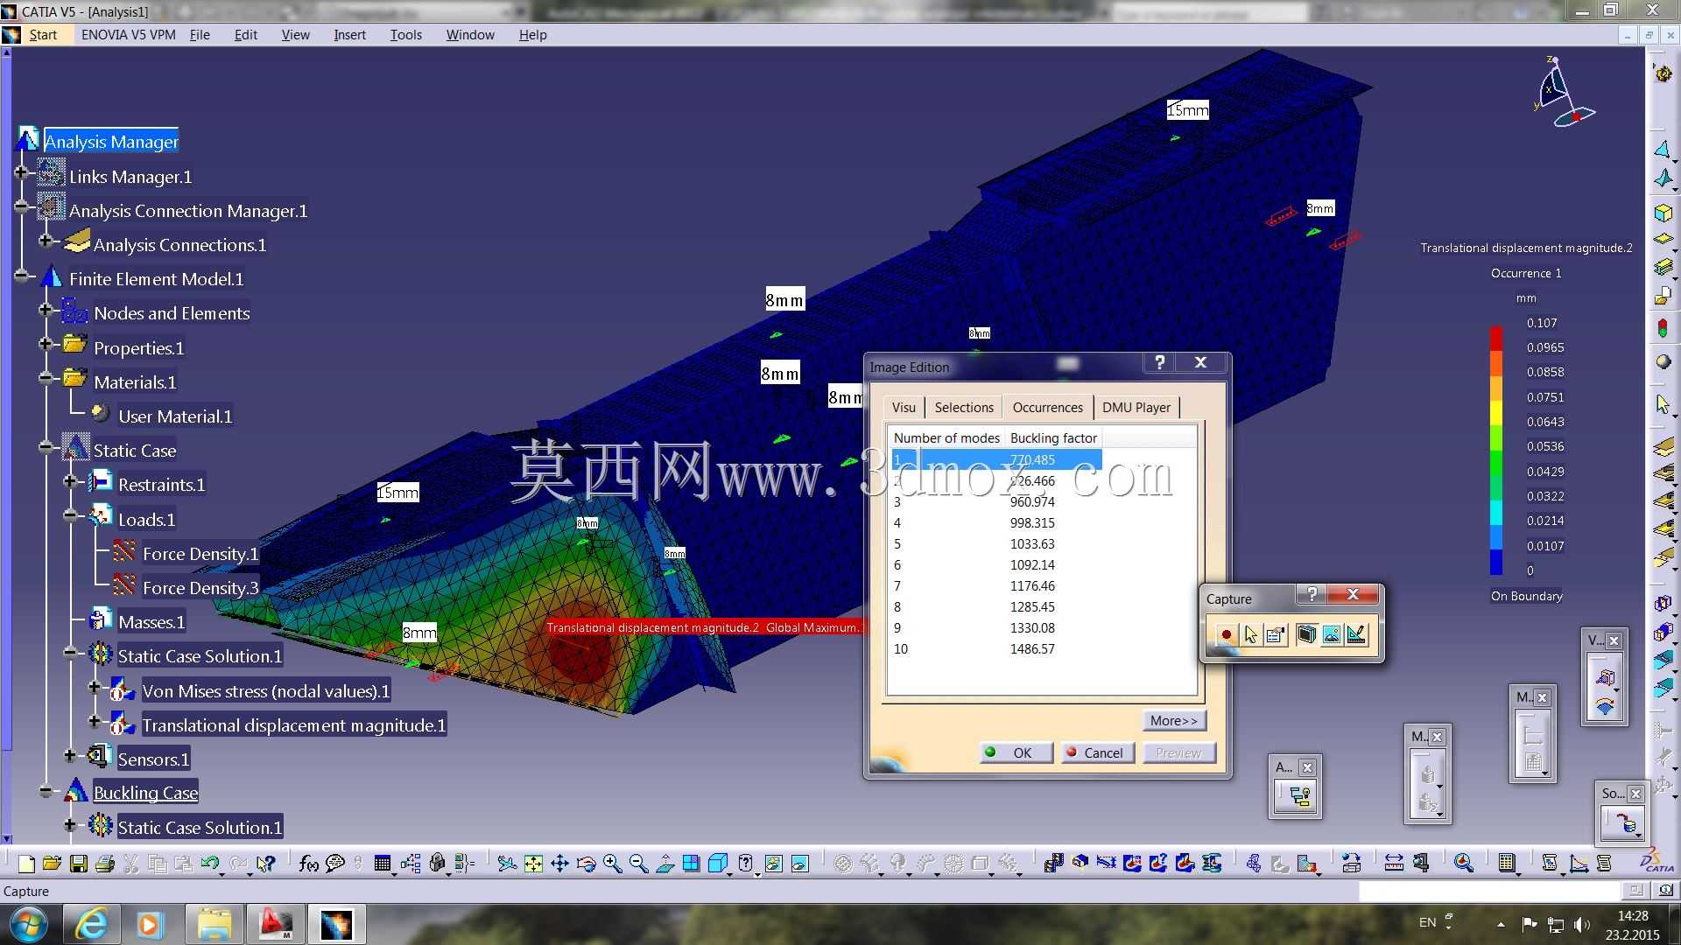Expand the Restraints.1 node
The height and width of the screenshot is (945, 1681).
coord(70,481)
